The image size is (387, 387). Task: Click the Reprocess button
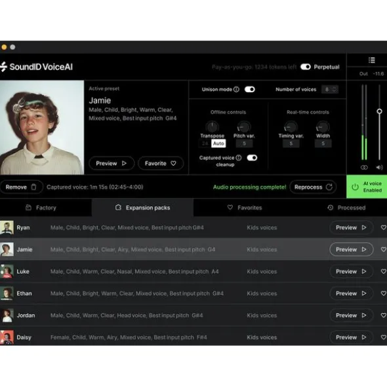tap(313, 187)
